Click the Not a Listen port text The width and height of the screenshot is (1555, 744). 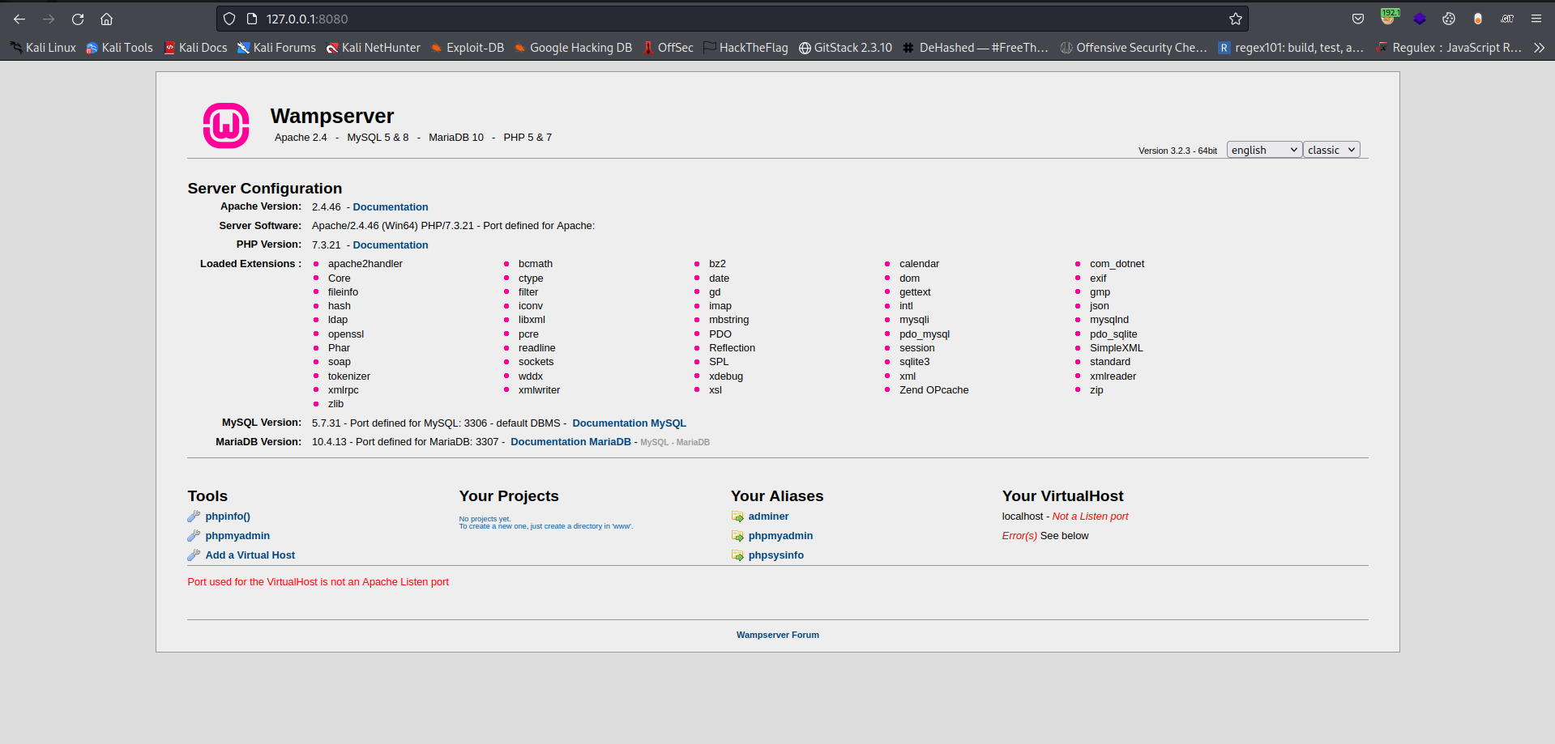click(x=1090, y=517)
